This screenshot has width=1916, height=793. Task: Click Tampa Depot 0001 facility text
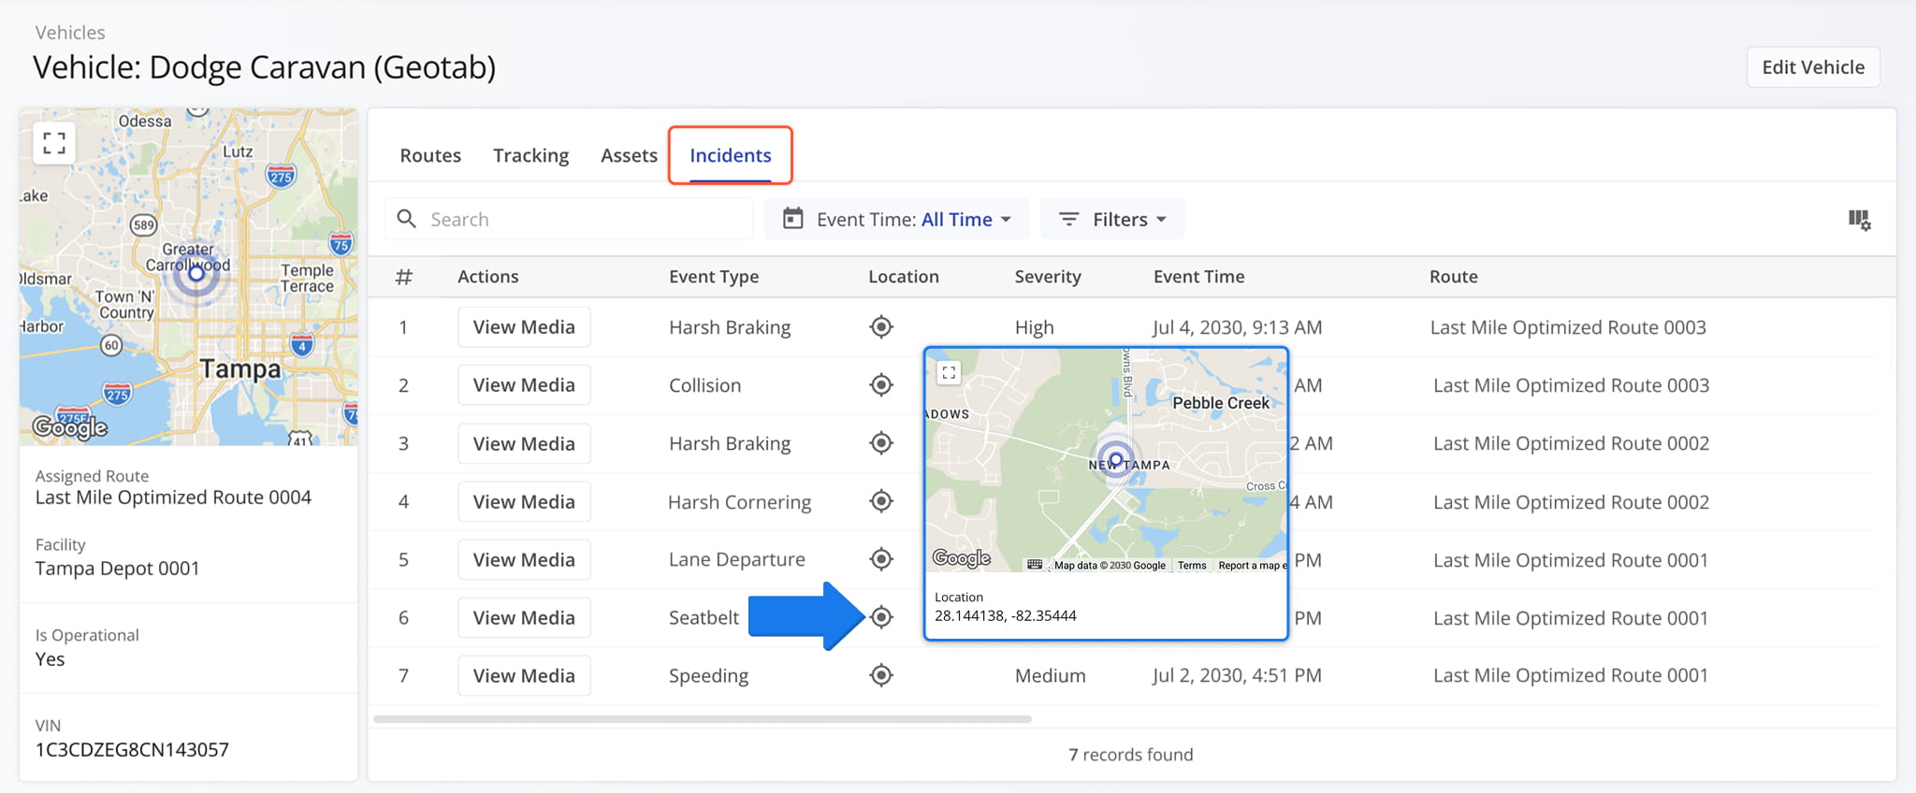[117, 569]
